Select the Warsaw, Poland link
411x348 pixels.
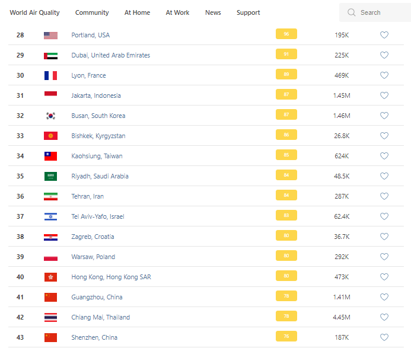click(x=93, y=257)
